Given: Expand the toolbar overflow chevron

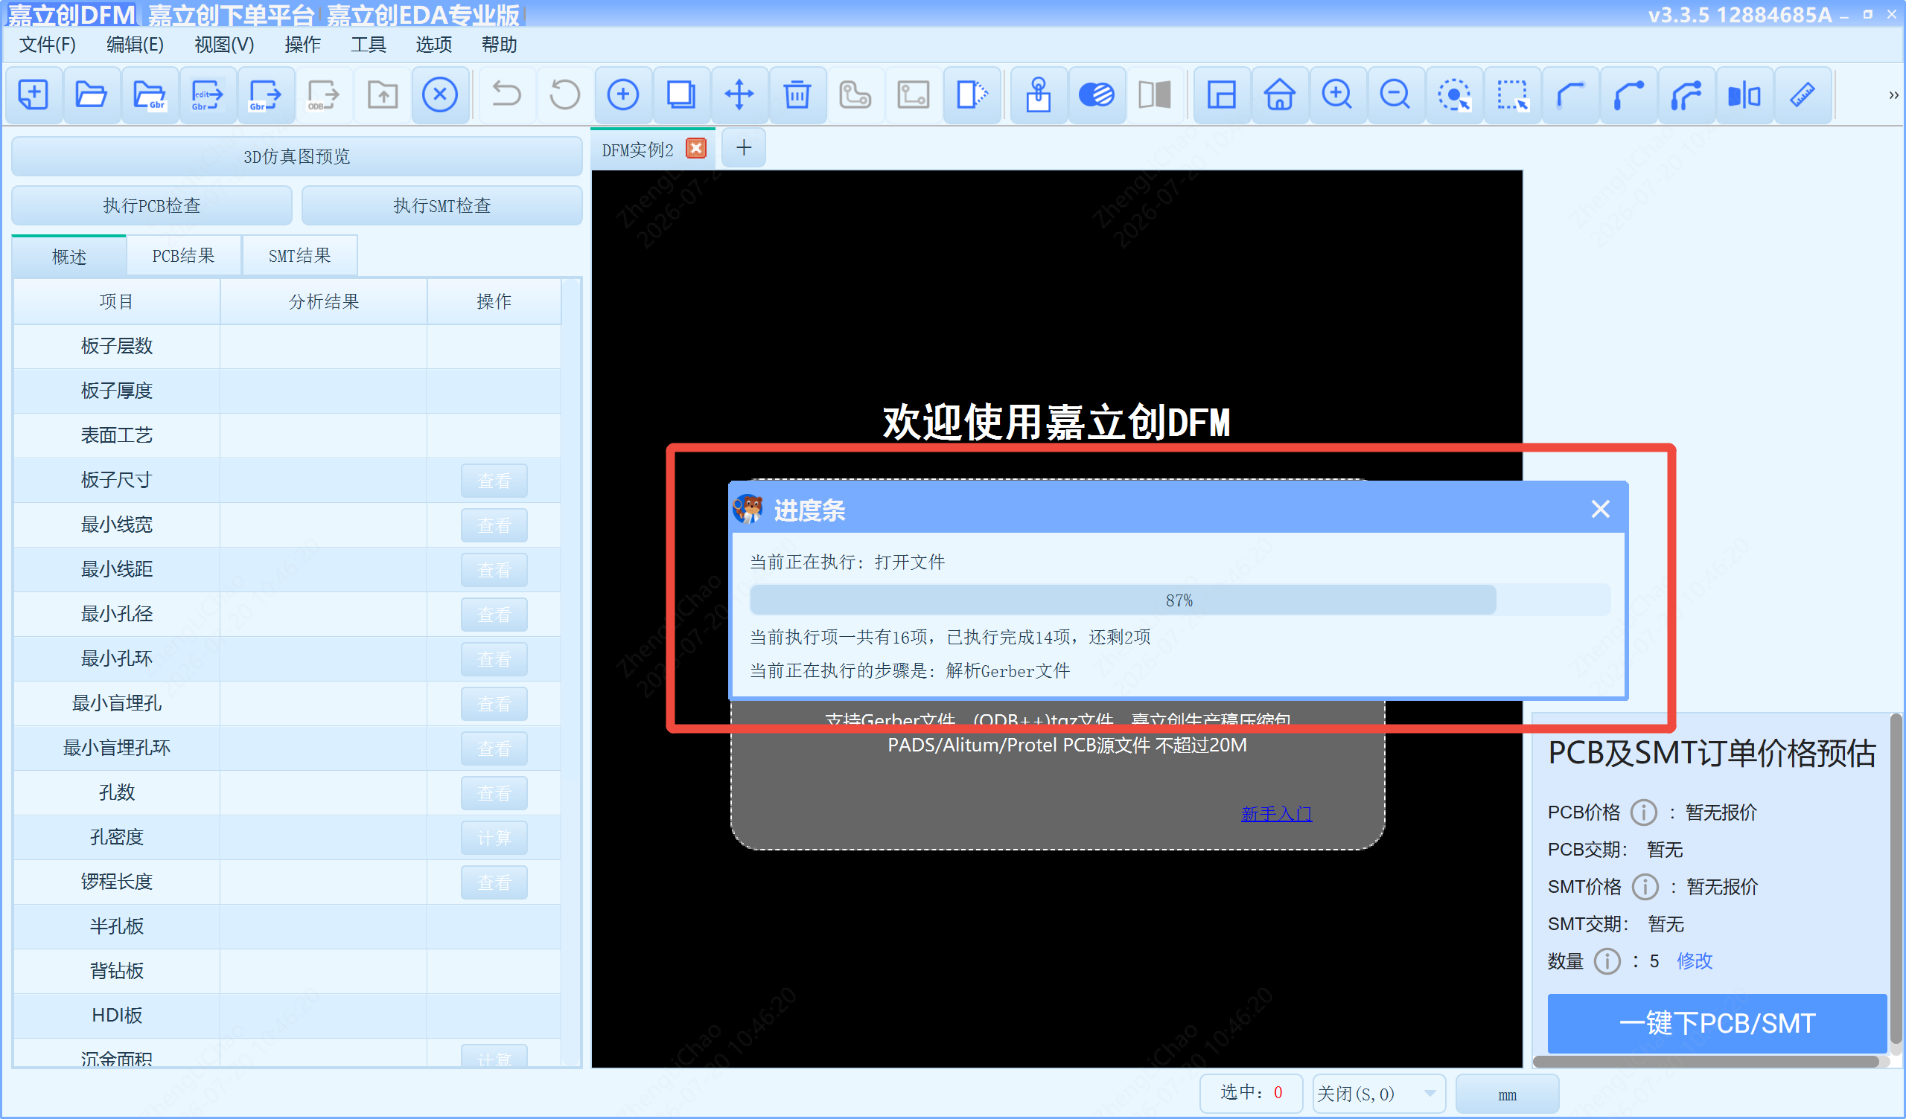Looking at the screenshot, I should pyautogui.click(x=1893, y=95).
